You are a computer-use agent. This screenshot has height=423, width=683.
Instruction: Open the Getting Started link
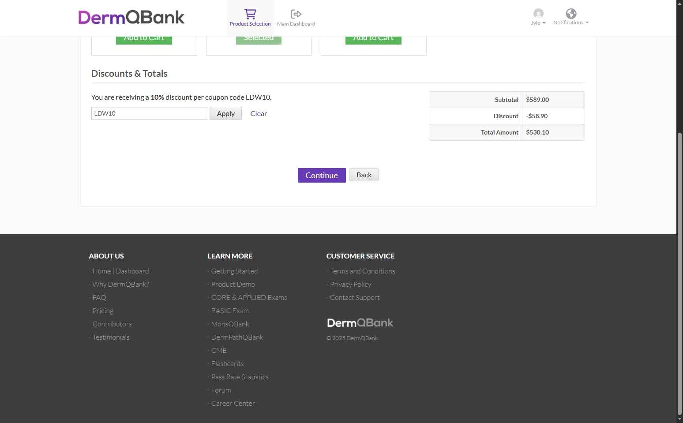[x=234, y=271]
